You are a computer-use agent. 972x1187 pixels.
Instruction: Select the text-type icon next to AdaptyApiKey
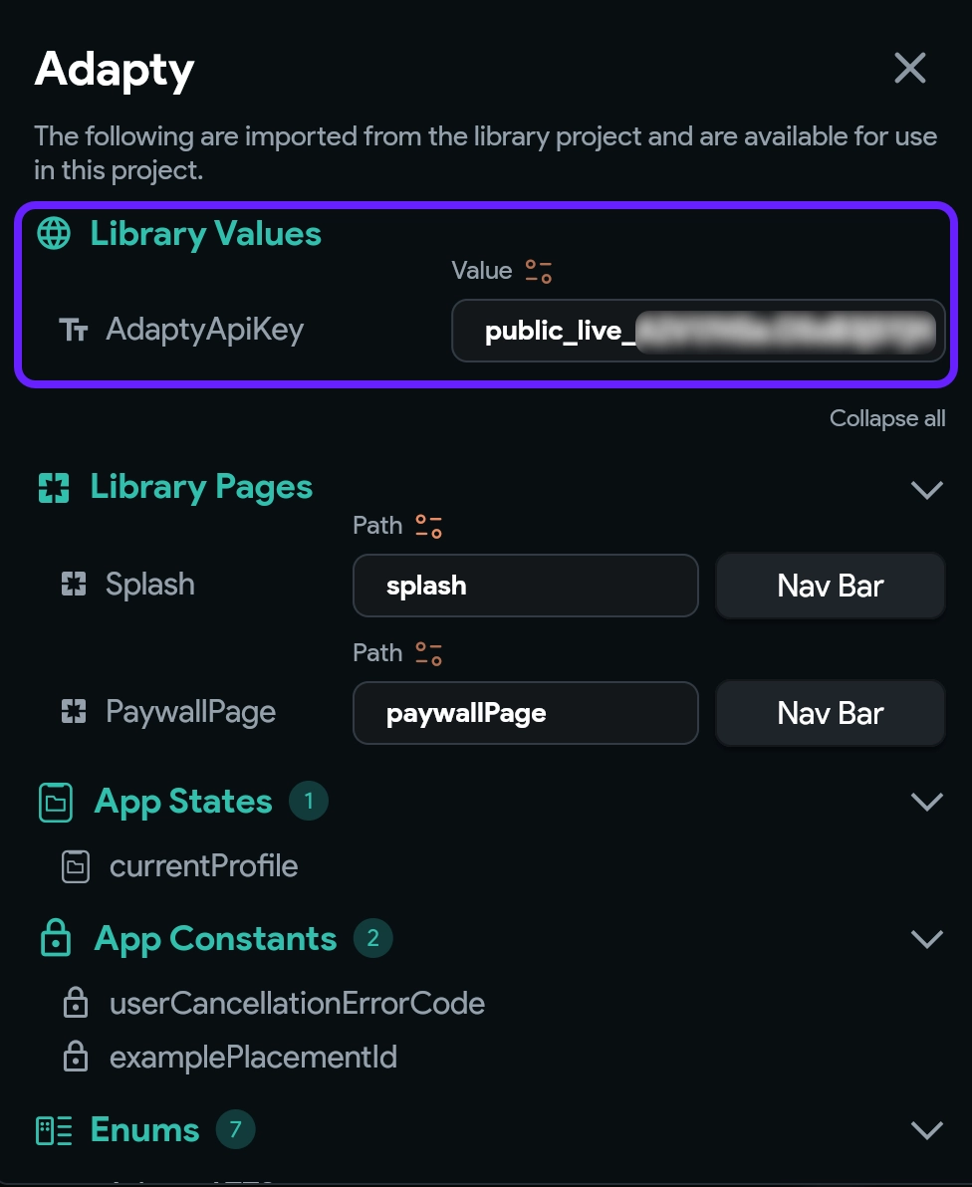[x=75, y=330]
